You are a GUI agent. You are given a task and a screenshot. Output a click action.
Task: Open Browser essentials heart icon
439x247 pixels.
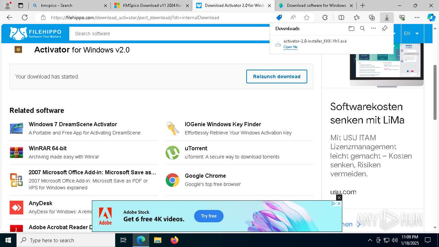(x=402, y=17)
